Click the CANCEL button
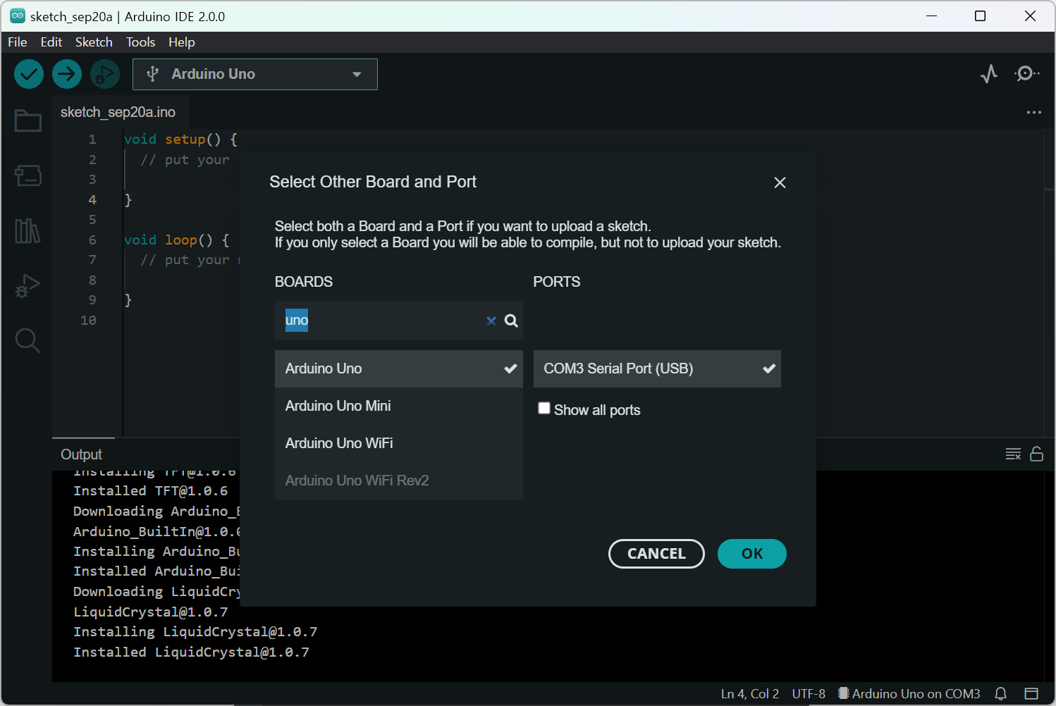Viewport: 1056px width, 706px height. (656, 554)
